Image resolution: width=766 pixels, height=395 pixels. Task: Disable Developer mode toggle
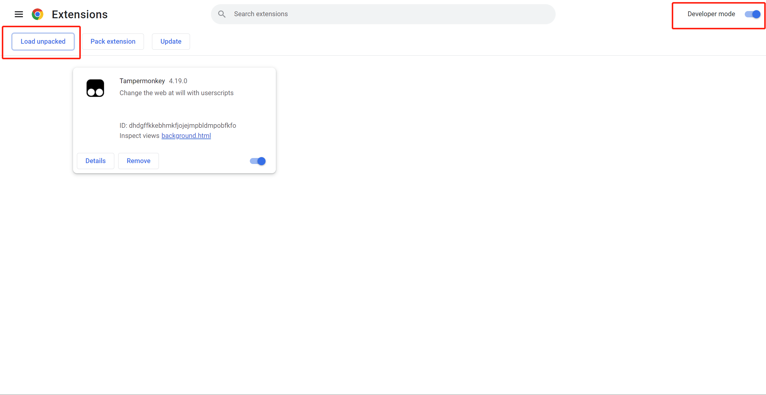(752, 14)
